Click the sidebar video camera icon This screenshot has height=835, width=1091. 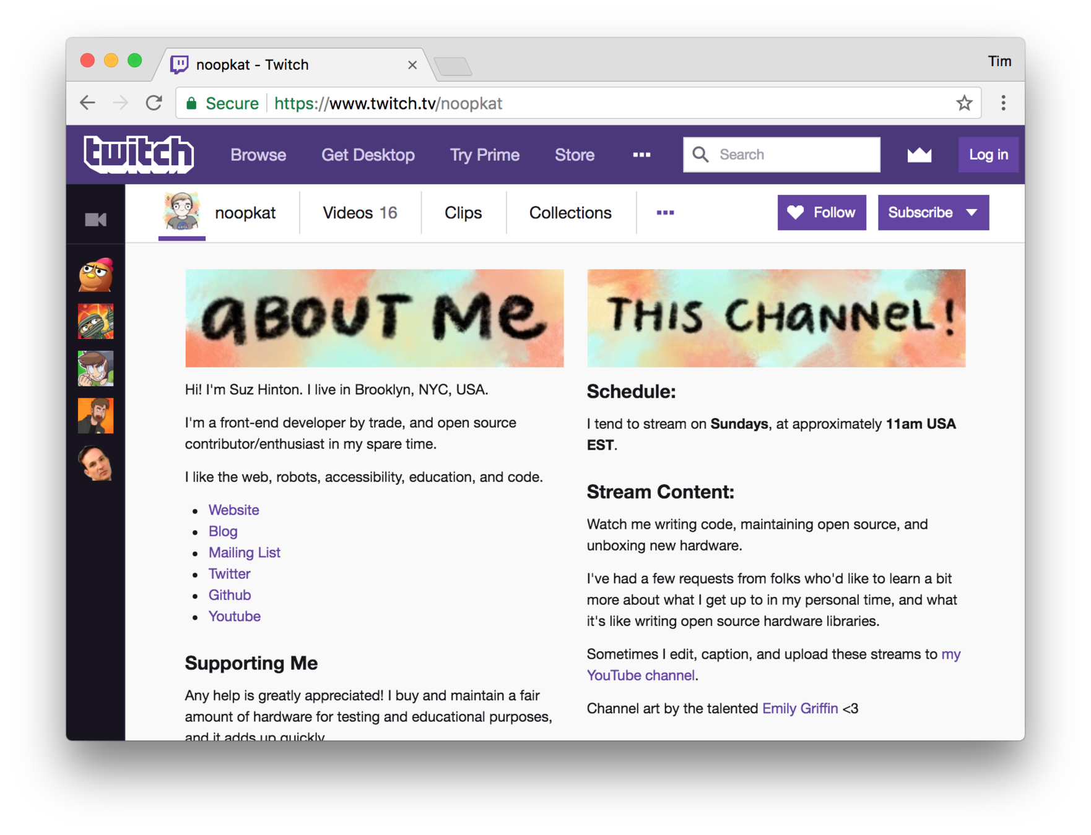coord(95,220)
